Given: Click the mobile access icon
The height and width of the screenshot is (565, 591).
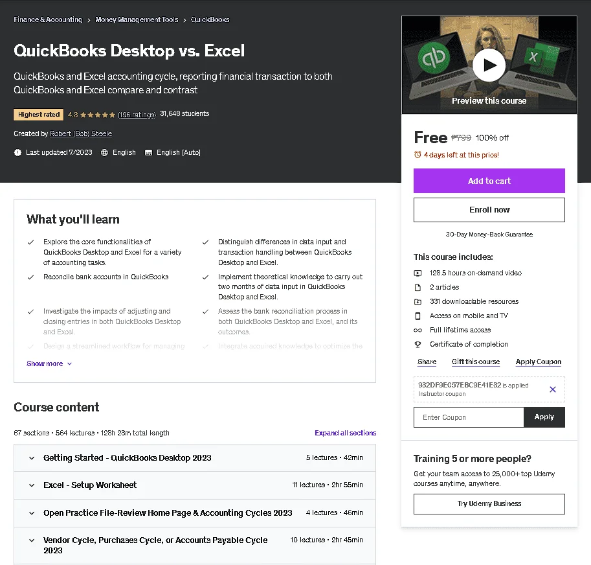Looking at the screenshot, I should [x=418, y=316].
